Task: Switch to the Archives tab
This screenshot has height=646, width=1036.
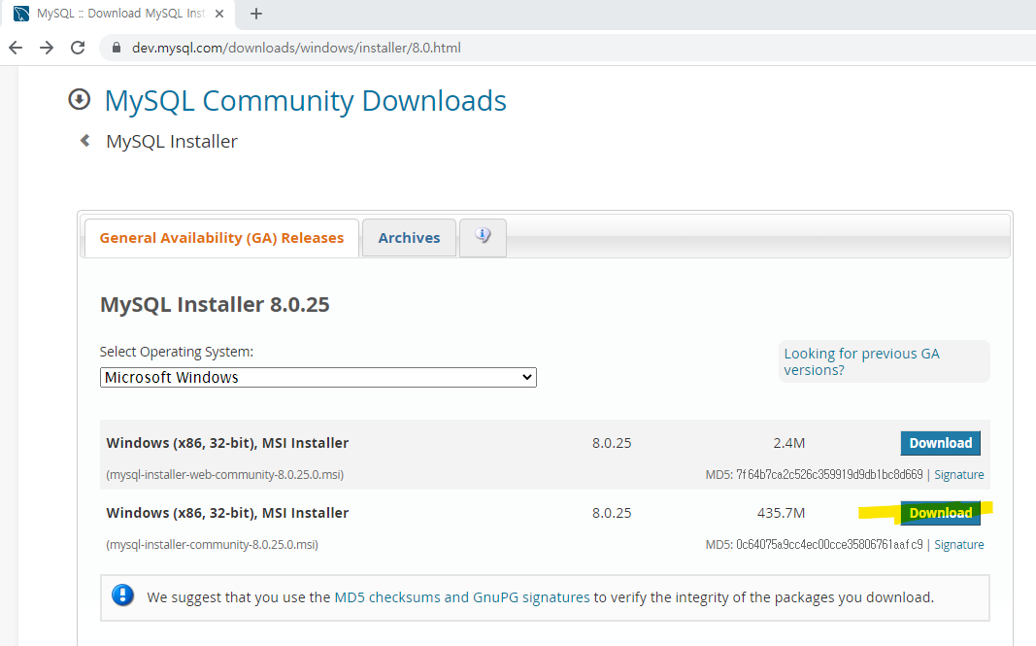Action: (x=409, y=238)
